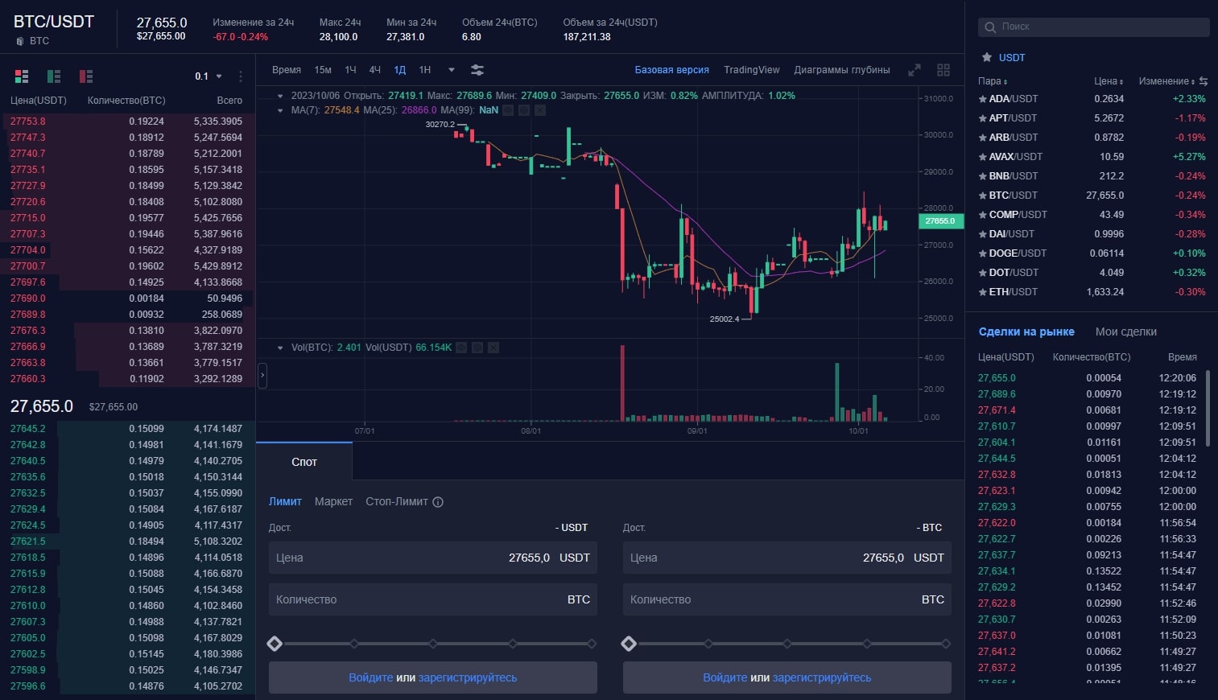Favorite AVAX/USDT with its star

tap(982, 157)
